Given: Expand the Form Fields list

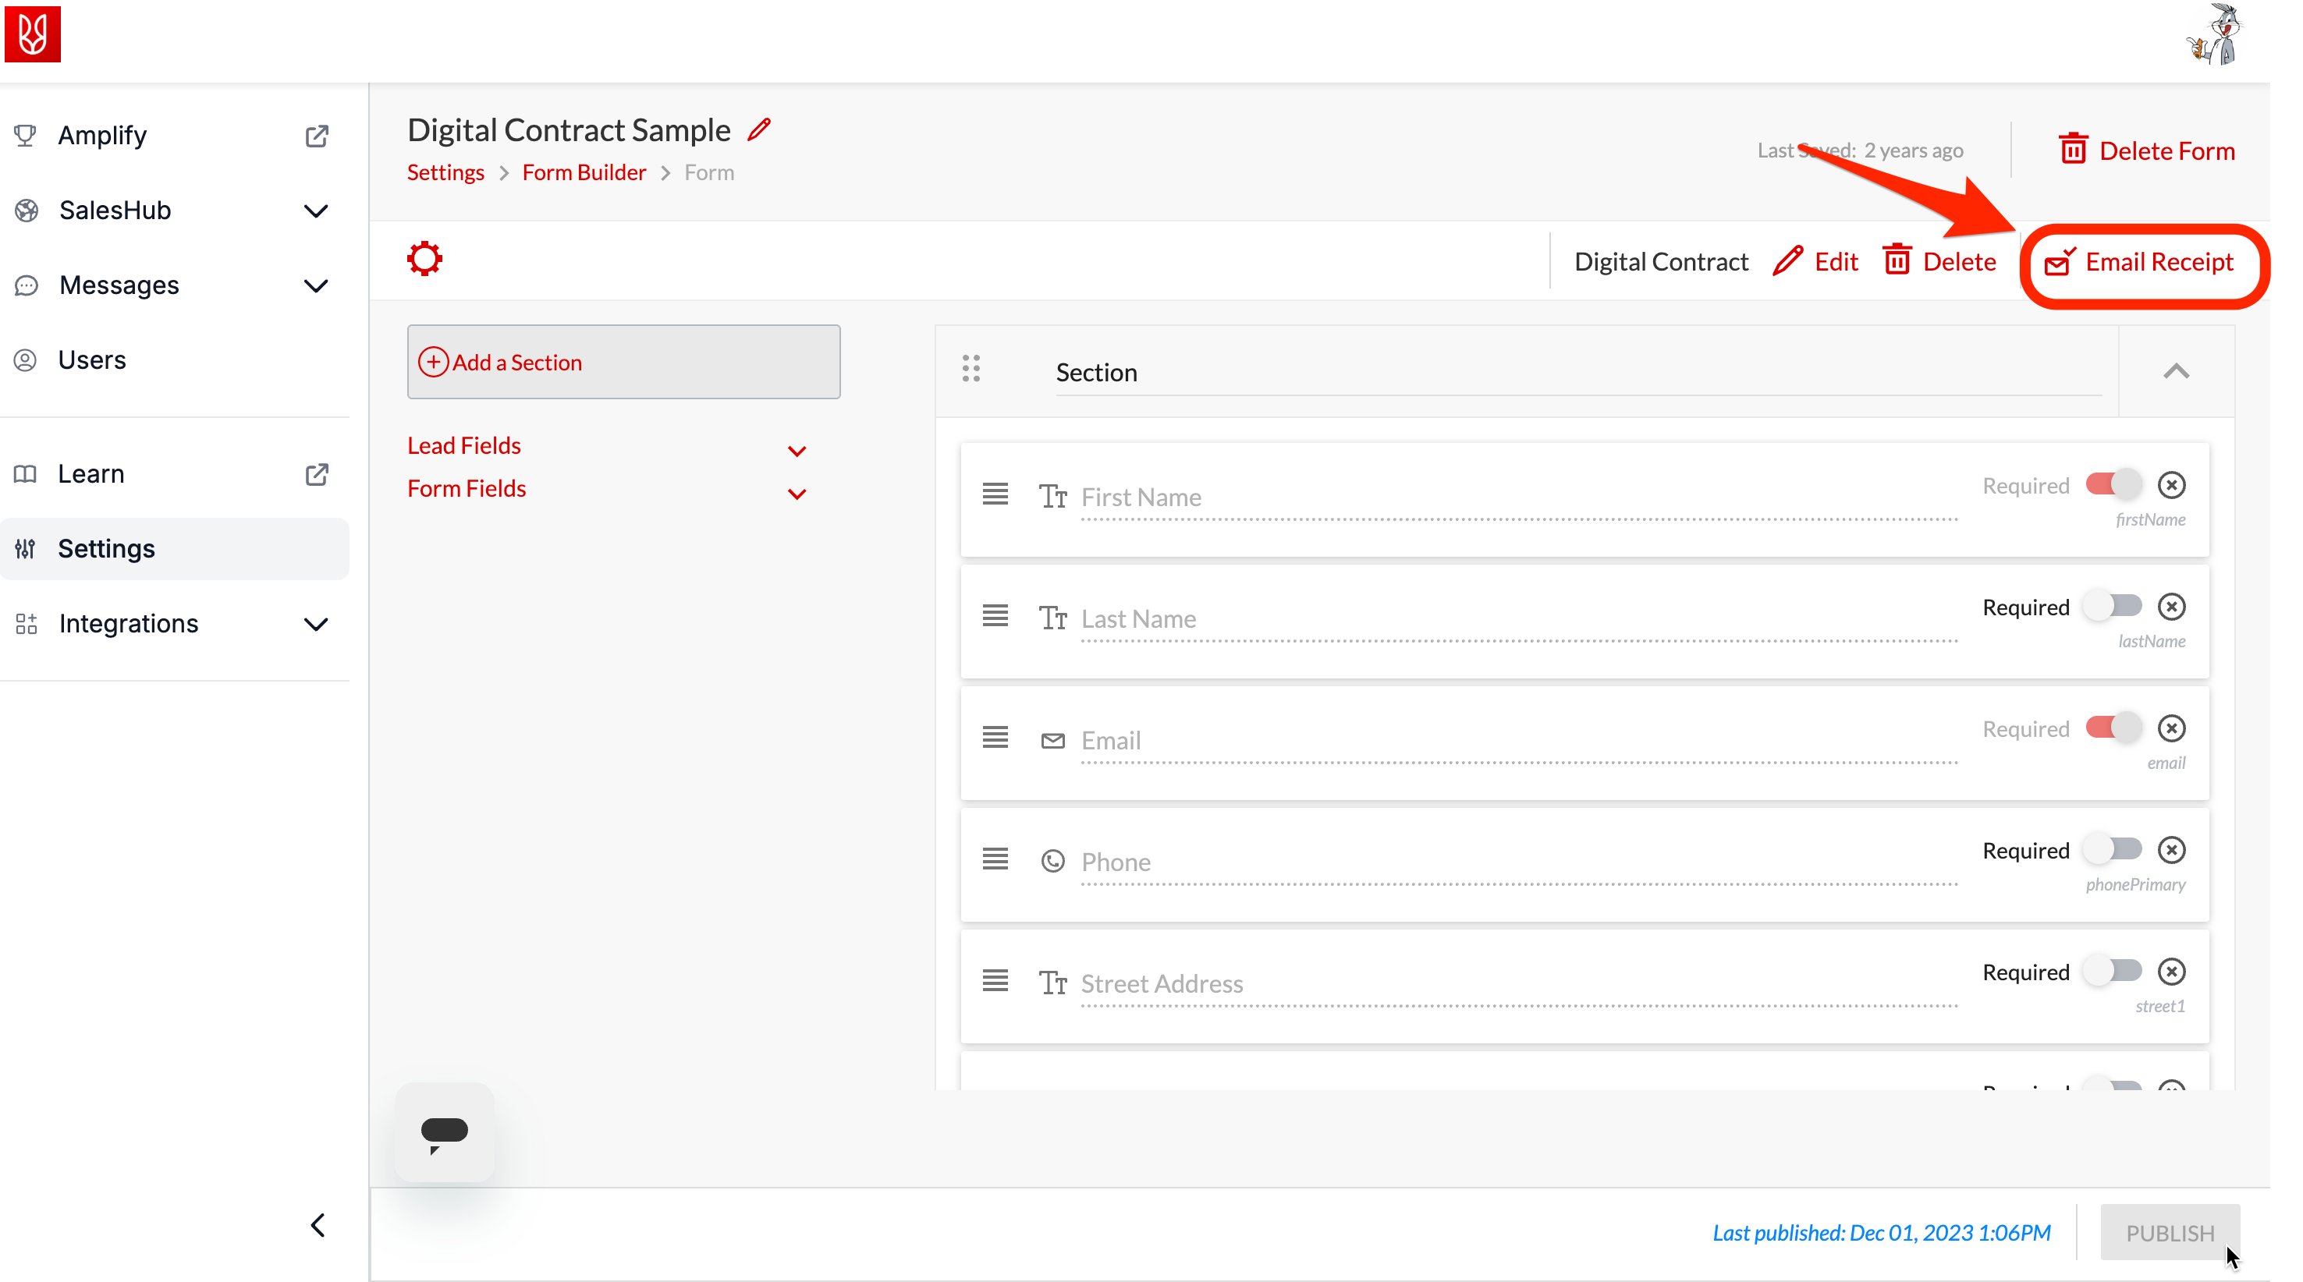Looking at the screenshot, I should point(797,494).
